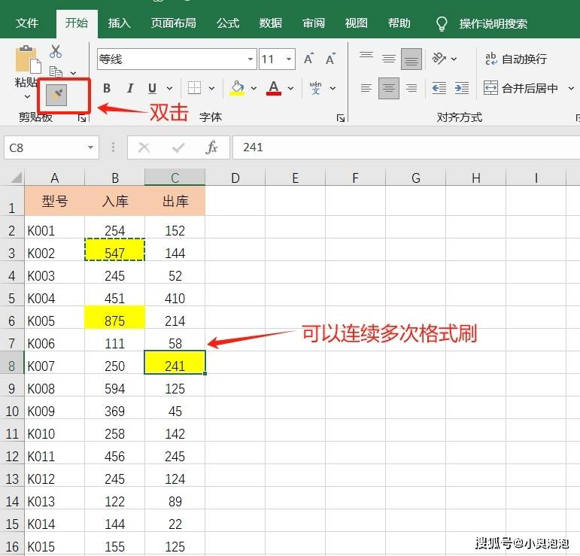Click the Wrap Text 自动换行 button

[516, 59]
